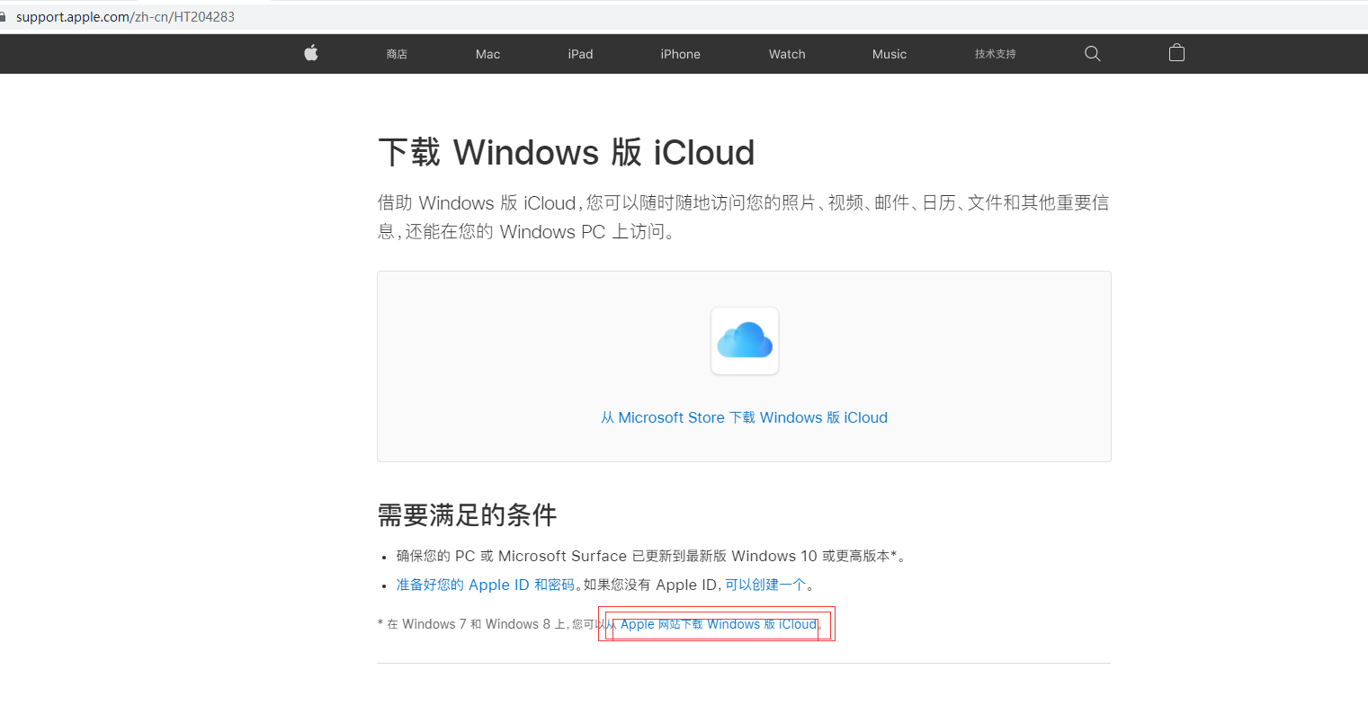
Task: Open the search magnifier icon
Action: [x=1093, y=53]
